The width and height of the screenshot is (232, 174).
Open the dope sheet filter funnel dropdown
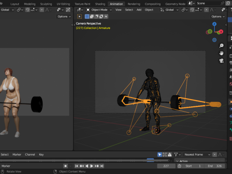pos(177,155)
